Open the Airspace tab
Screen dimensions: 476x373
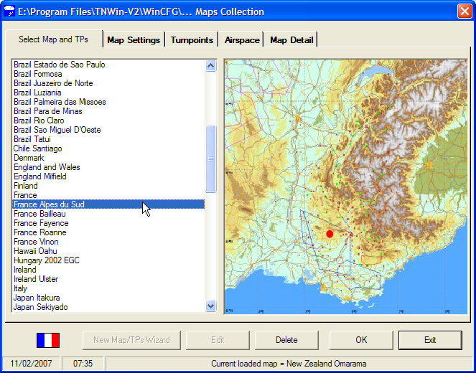(242, 40)
